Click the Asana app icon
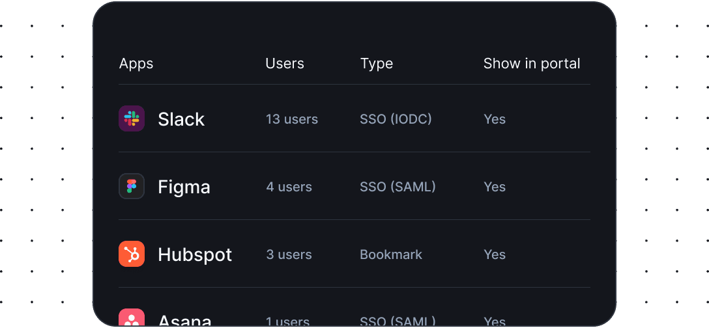 [132, 319]
